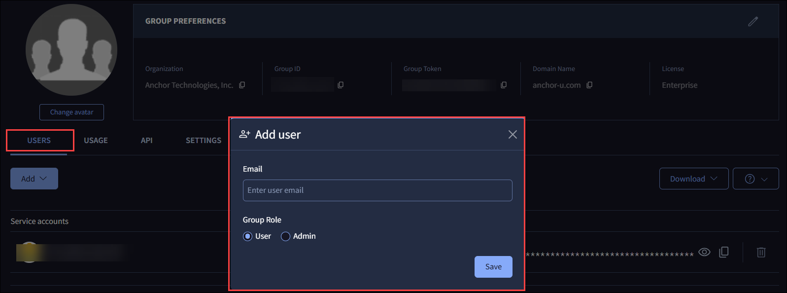Select the User group role
Screen dimensions: 787x293
click(x=248, y=236)
